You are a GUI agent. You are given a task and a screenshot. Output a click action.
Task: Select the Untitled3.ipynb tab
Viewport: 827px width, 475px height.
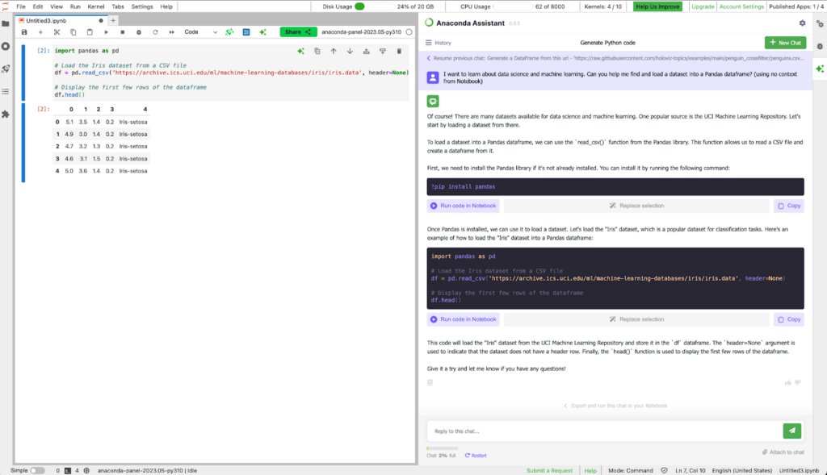[x=60, y=20]
